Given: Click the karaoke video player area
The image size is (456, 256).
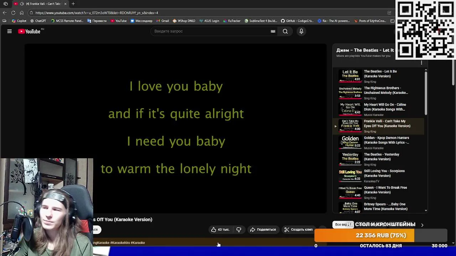Looking at the screenshot, I should click(176, 128).
